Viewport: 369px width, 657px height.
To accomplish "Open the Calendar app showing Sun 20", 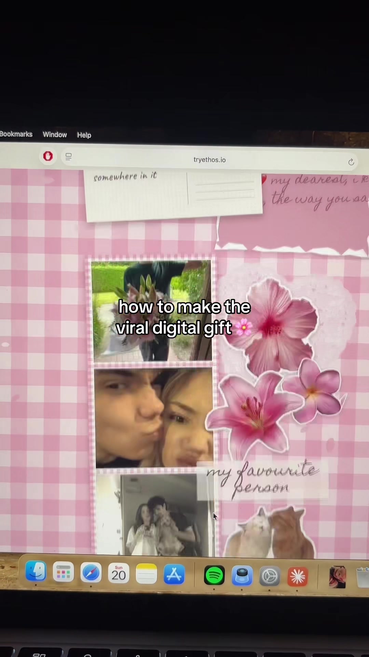I will pyautogui.click(x=119, y=573).
